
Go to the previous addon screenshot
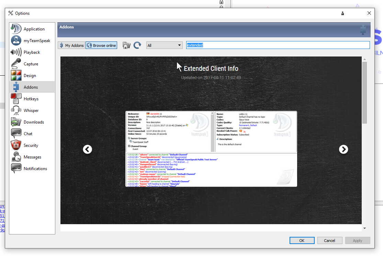88,149
